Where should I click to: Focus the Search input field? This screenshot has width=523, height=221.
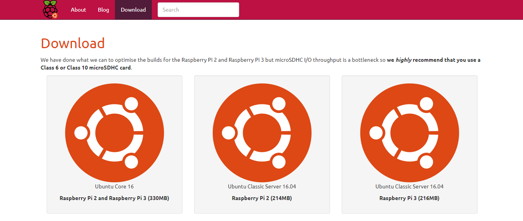(x=198, y=10)
